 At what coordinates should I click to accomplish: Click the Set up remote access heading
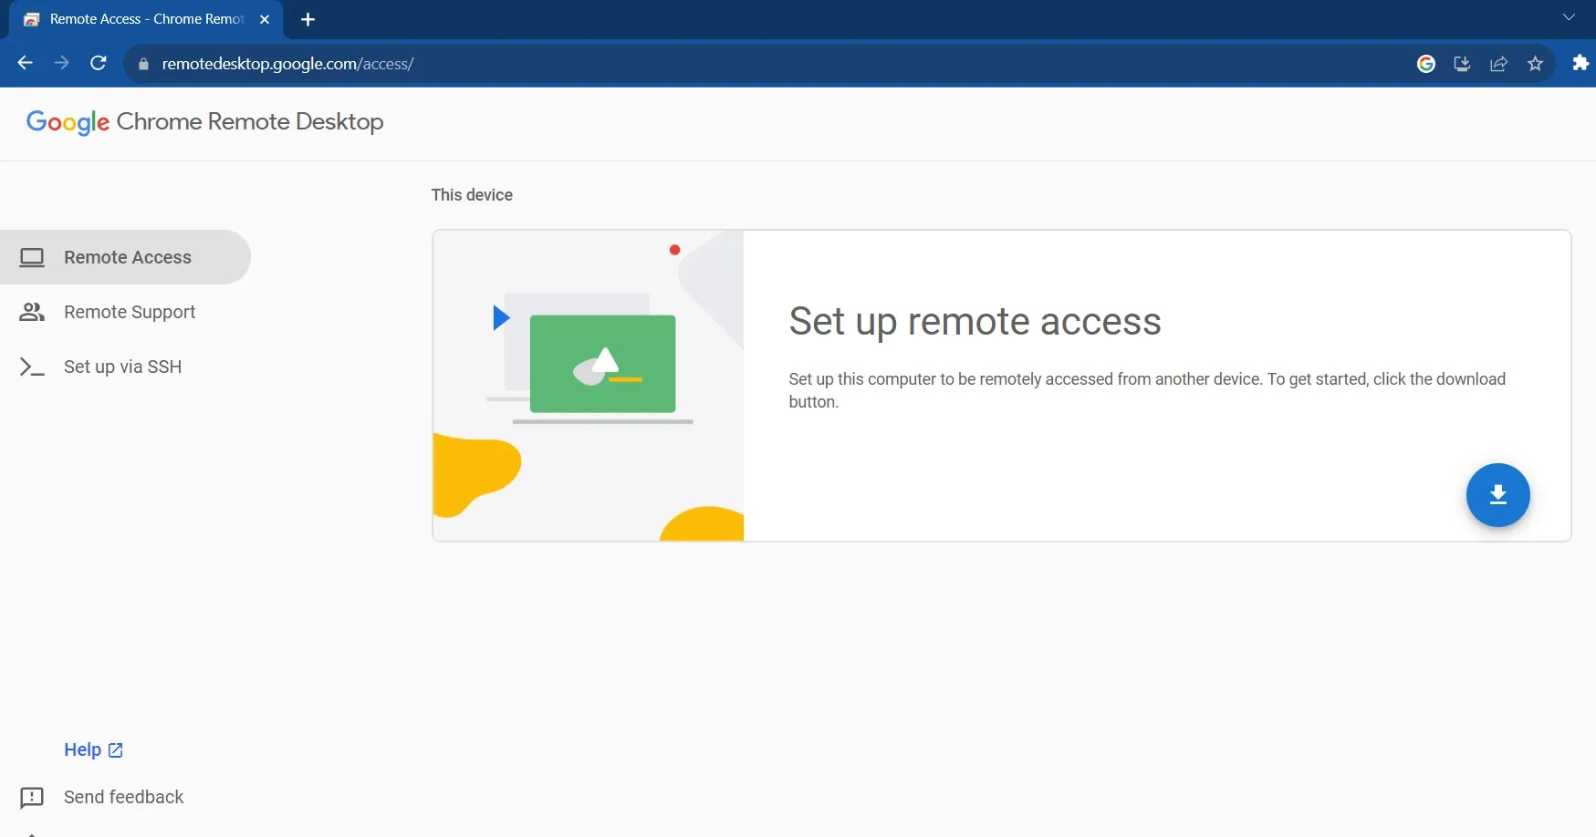(975, 321)
